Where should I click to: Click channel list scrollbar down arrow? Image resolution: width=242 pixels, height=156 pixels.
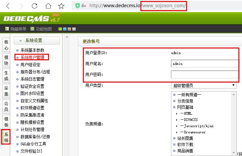[233, 153]
